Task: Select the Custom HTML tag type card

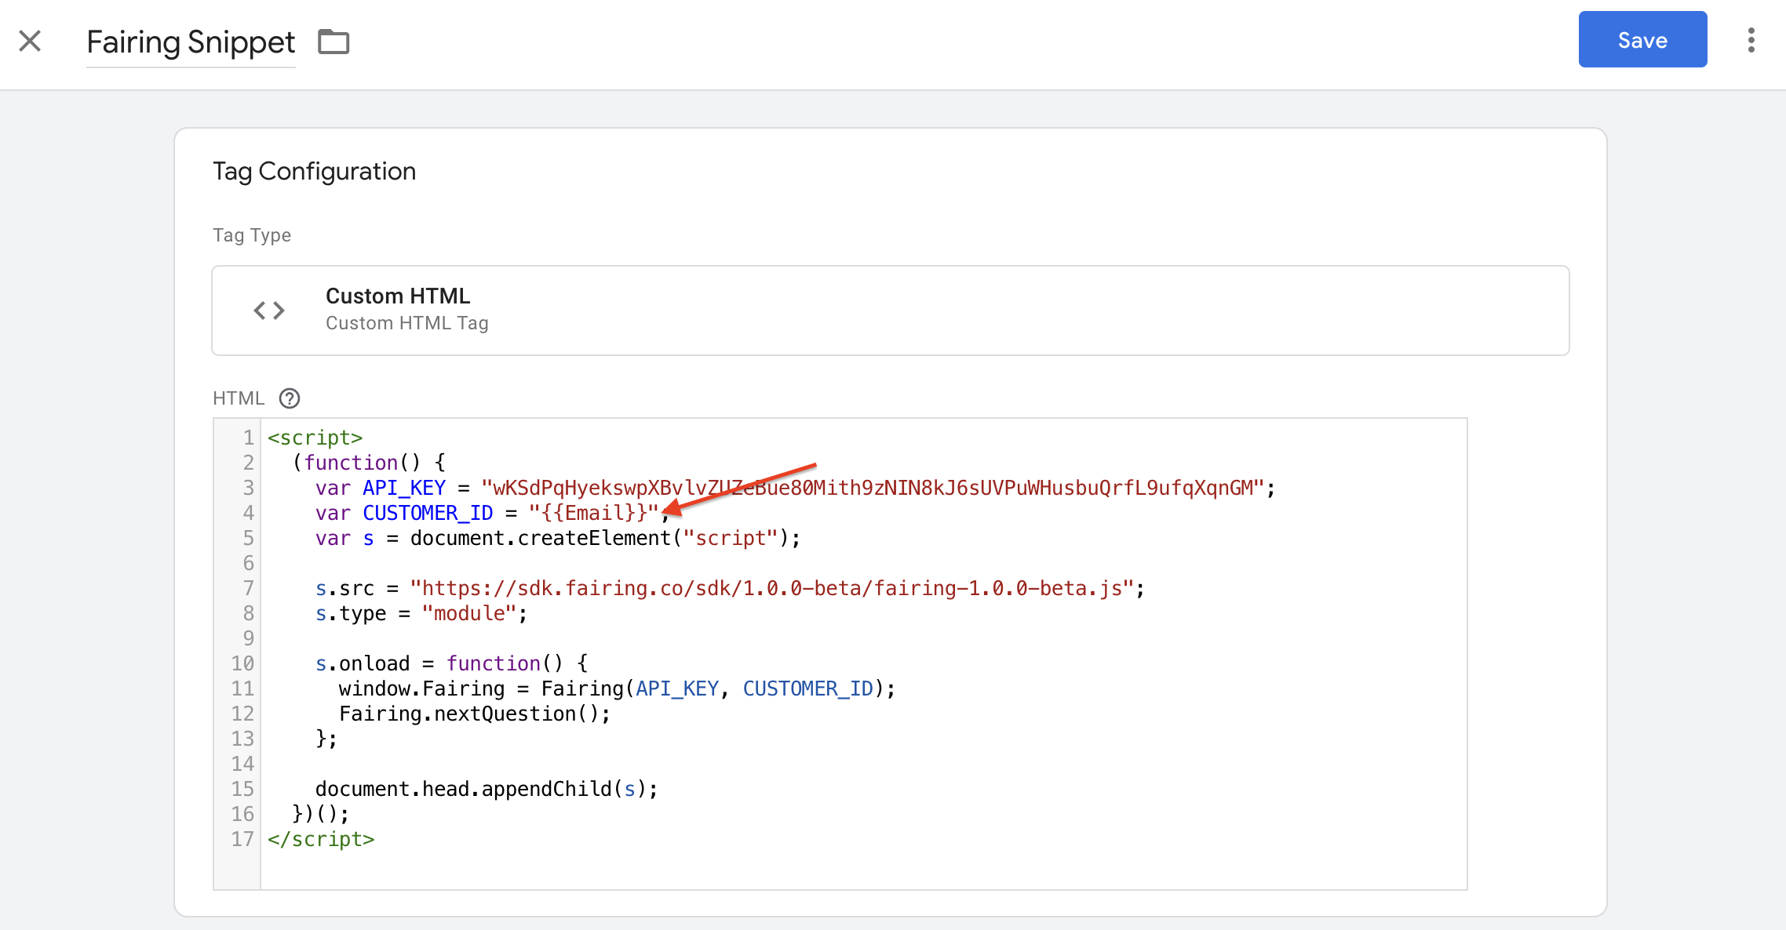Action: pos(890,311)
